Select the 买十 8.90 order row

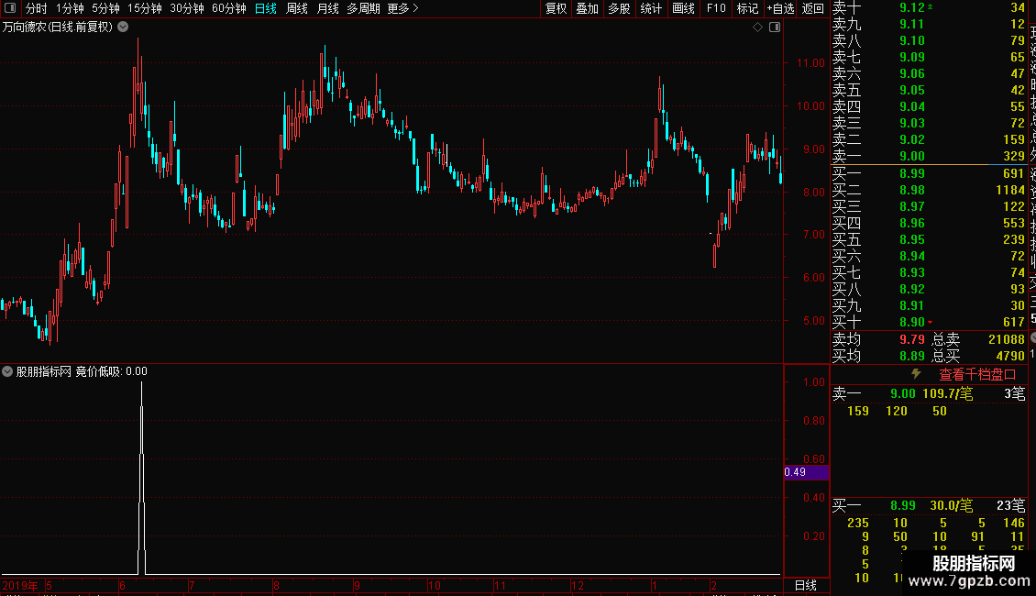pos(929,322)
